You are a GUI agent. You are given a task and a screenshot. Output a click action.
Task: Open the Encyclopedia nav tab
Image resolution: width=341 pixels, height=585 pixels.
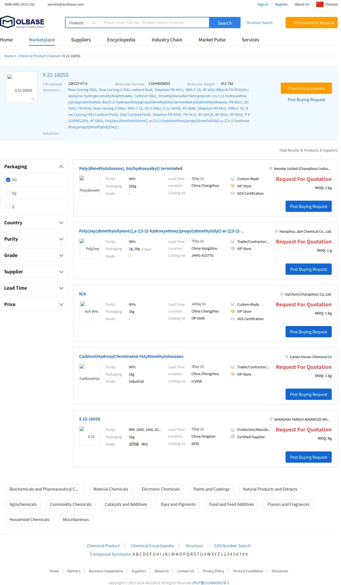tap(121, 40)
